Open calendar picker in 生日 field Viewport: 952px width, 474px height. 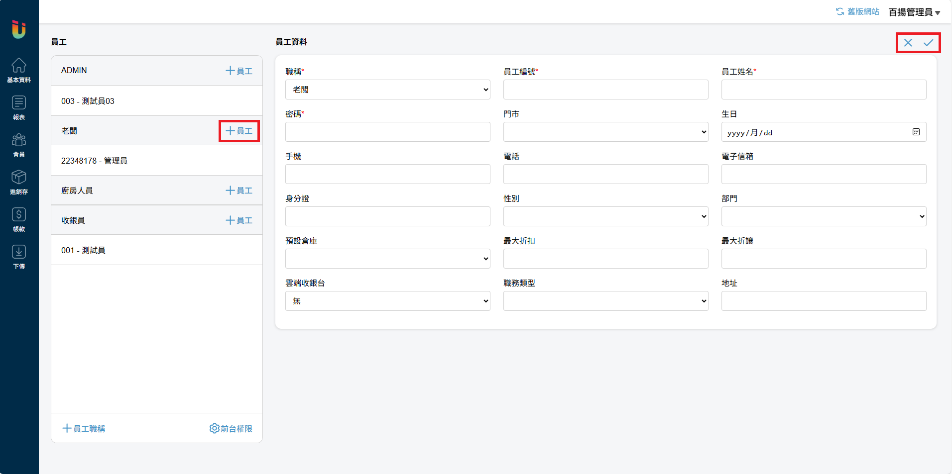pyautogui.click(x=916, y=132)
